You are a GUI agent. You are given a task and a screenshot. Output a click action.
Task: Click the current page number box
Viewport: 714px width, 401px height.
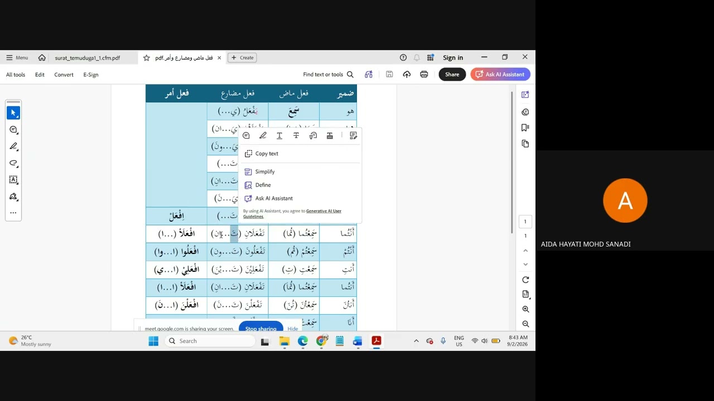525,222
